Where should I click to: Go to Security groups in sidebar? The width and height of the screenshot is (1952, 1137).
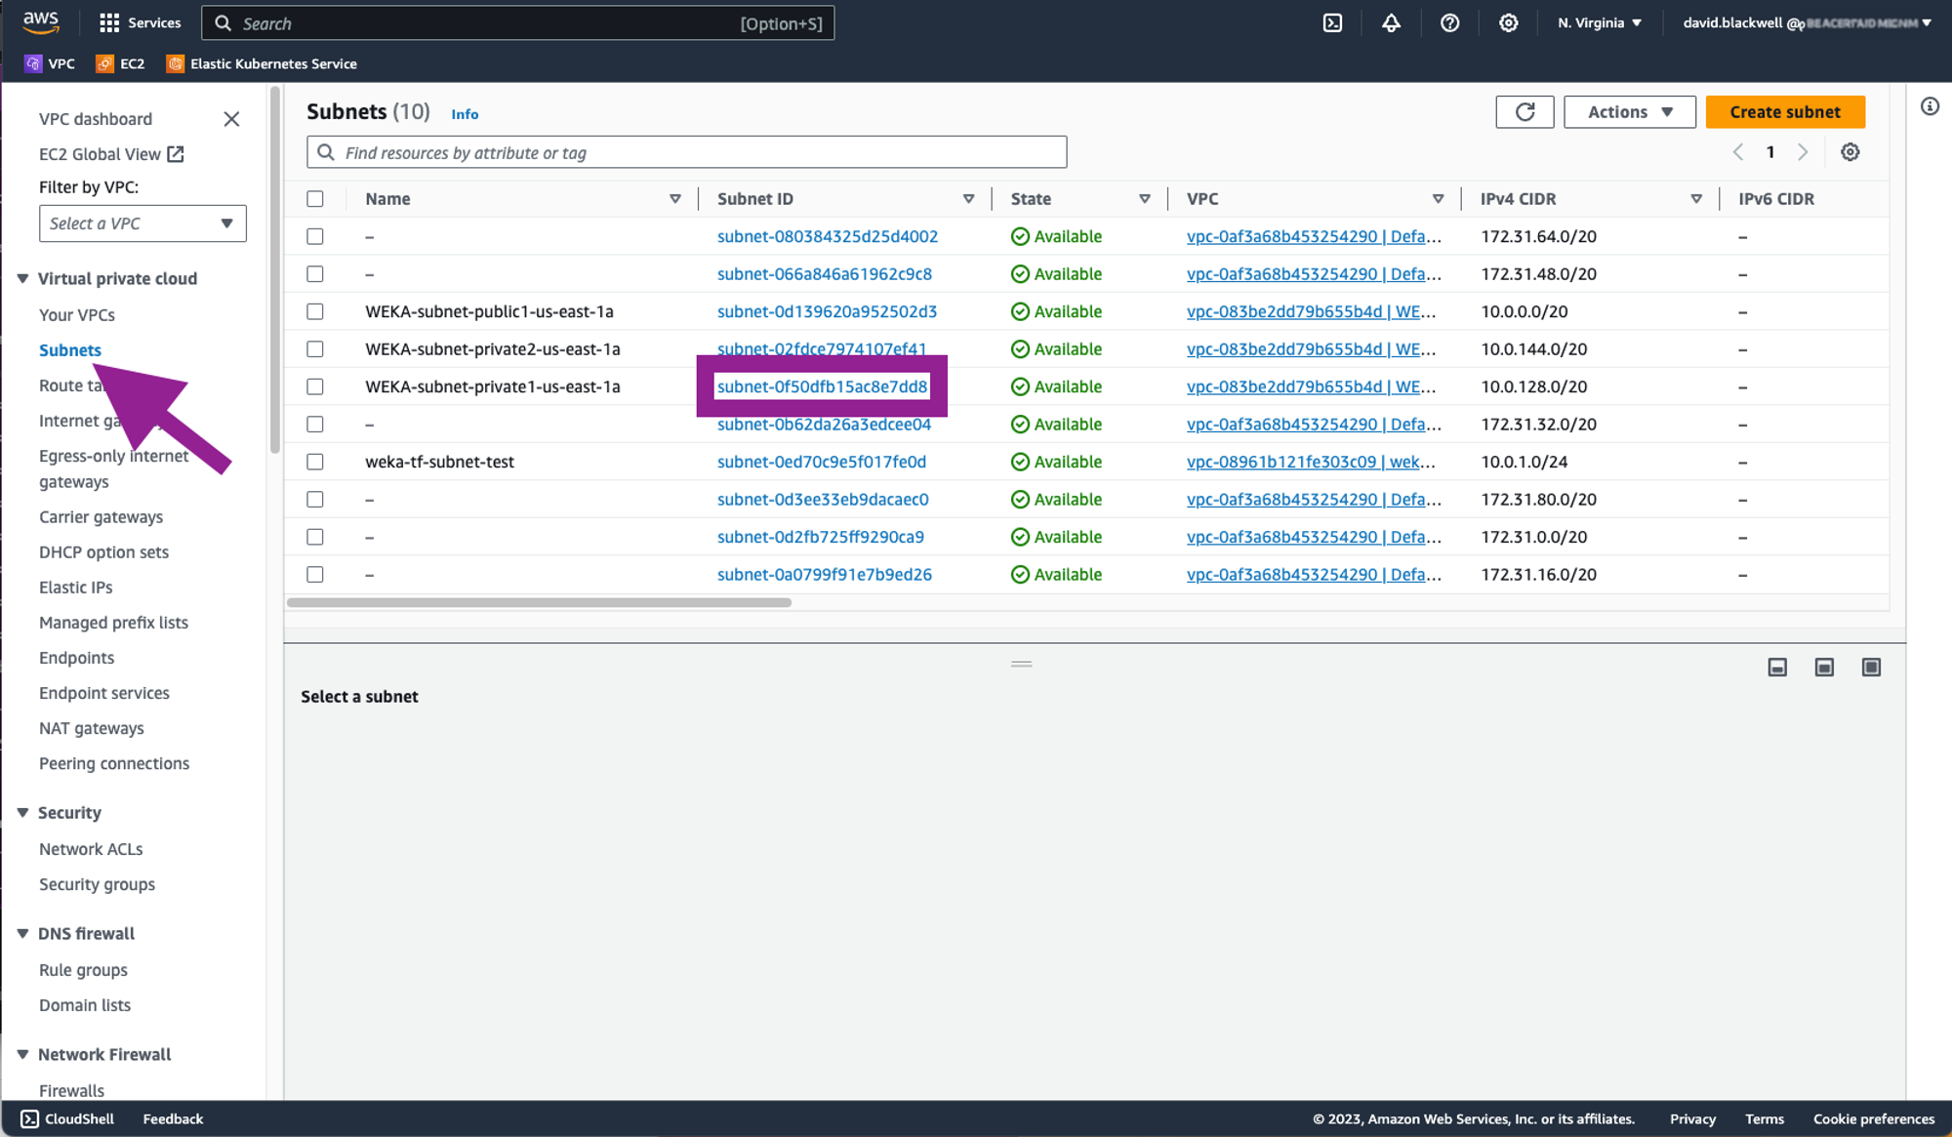[x=97, y=884]
